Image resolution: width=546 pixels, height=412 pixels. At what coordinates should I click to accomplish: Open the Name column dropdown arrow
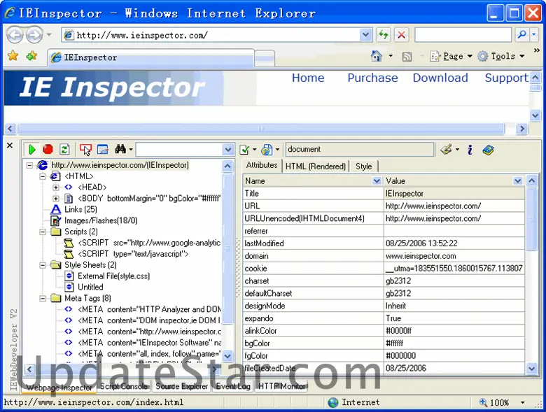click(377, 180)
